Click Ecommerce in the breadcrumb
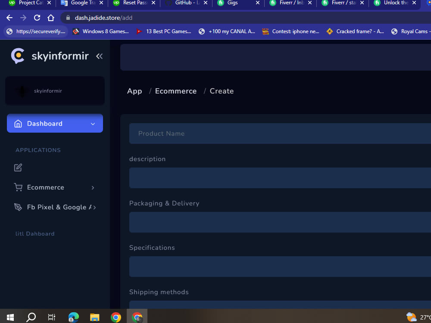Image resolution: width=431 pixels, height=323 pixels. [176, 91]
